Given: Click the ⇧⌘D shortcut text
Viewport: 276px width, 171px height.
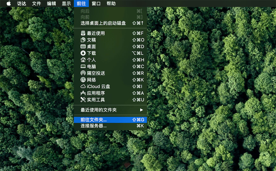Looking at the screenshot, I should (138, 47).
